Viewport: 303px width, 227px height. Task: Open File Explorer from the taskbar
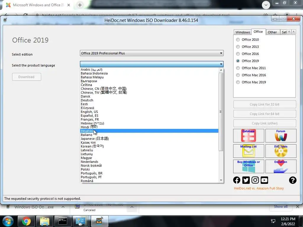(45, 221)
